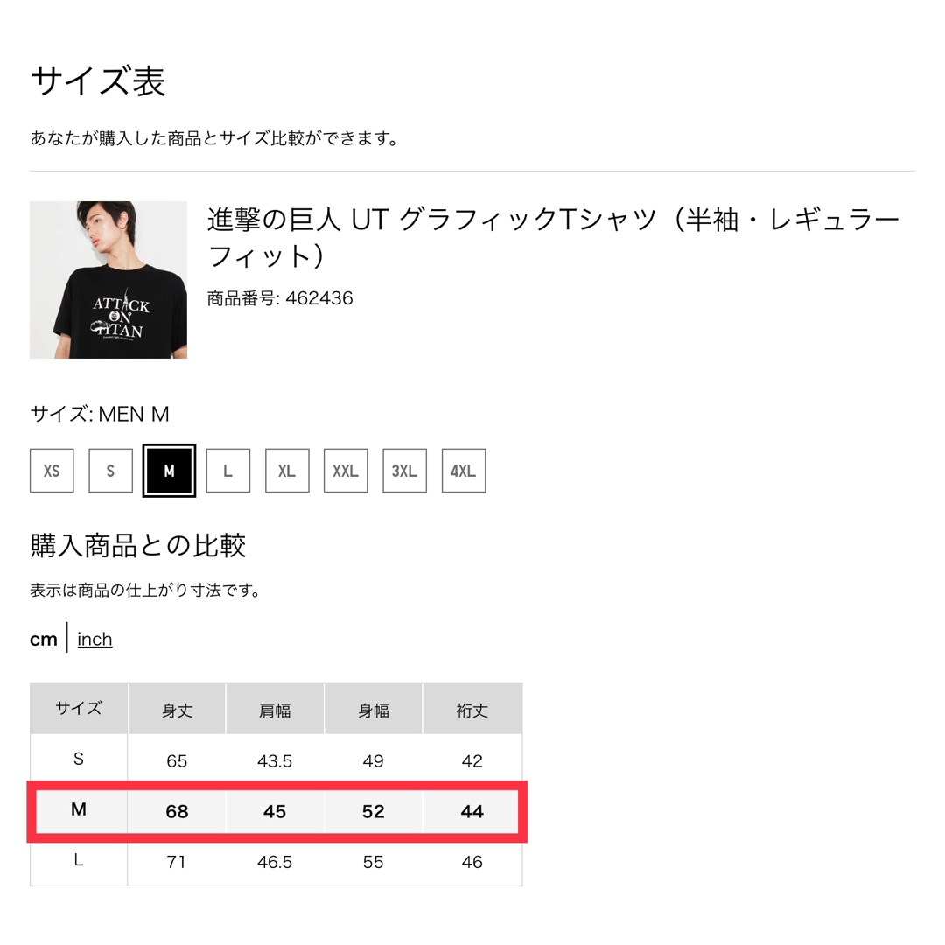Screen dimensions: 945x945
Task: Select the 4XL size button
Action: [464, 471]
